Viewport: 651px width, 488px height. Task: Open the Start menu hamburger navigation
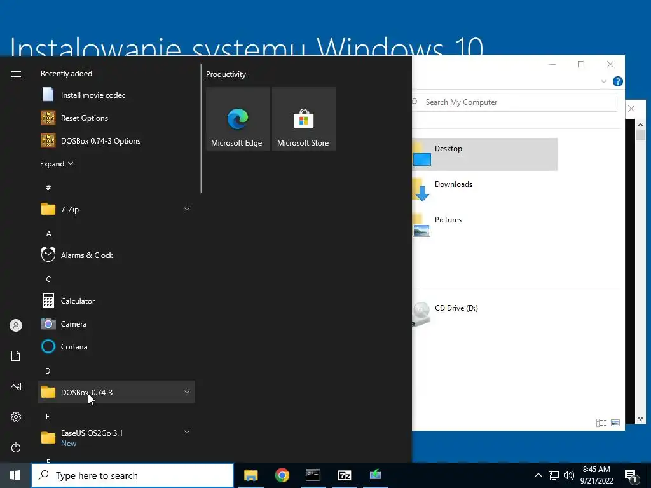(x=16, y=74)
